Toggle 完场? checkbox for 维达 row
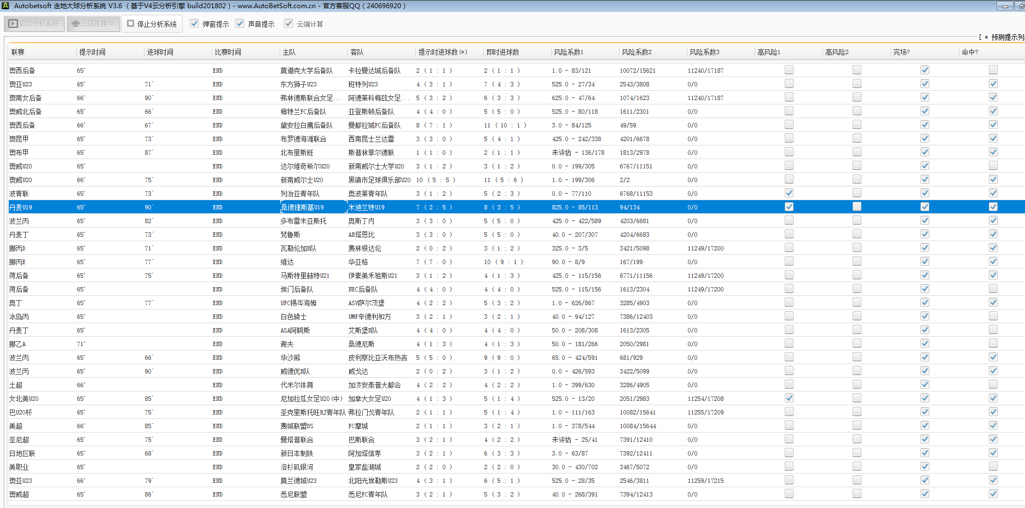The width and height of the screenshot is (1025, 508). (x=924, y=261)
